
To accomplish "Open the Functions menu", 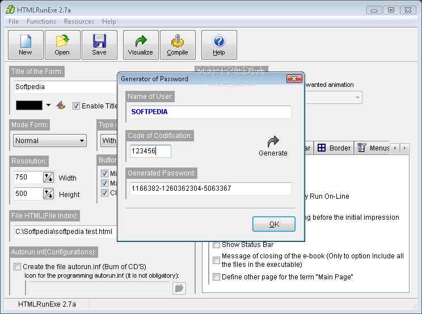I will 41,22.
